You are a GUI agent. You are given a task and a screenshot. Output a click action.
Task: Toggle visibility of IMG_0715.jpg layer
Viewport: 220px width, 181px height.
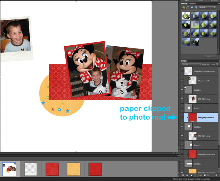tap(182, 99)
